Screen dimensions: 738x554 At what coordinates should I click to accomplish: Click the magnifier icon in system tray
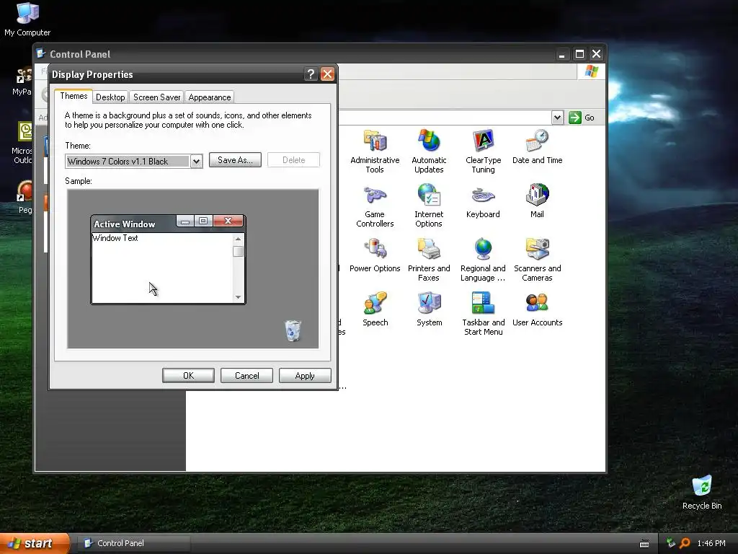(685, 543)
